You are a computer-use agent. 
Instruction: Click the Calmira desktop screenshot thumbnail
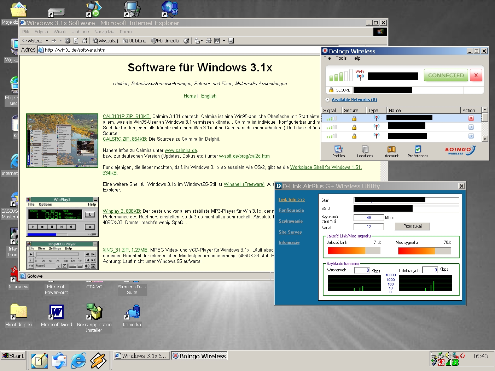point(62,141)
